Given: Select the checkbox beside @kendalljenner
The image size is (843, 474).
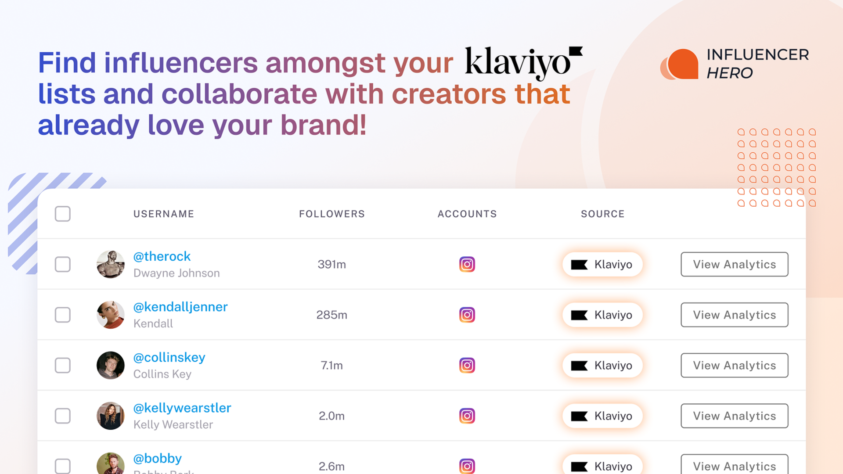Looking at the screenshot, I should point(63,315).
